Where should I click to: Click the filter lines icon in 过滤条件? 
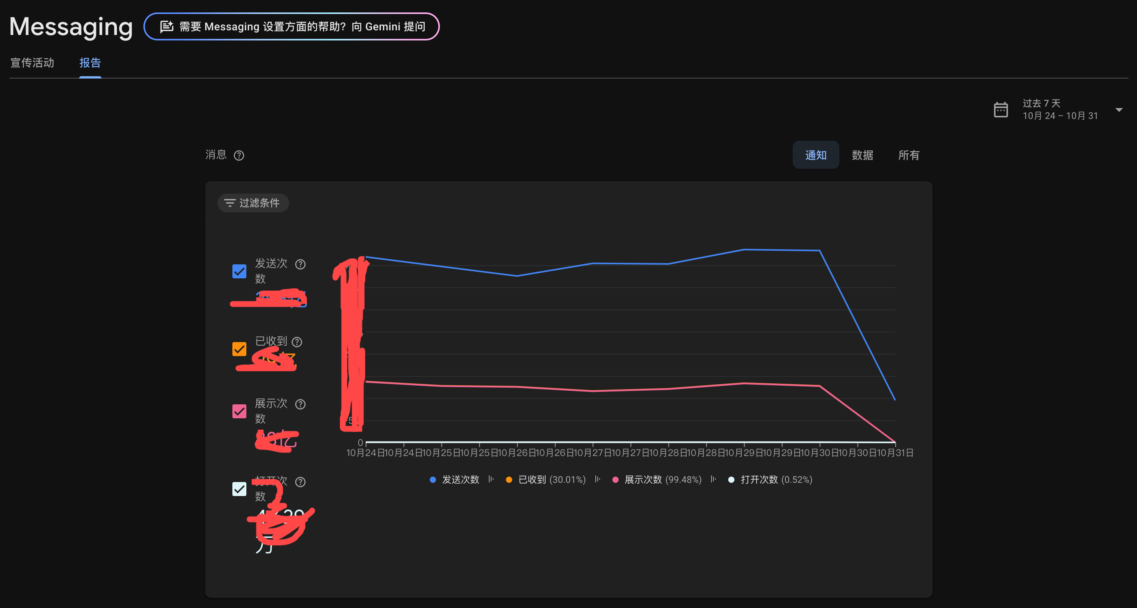point(230,203)
